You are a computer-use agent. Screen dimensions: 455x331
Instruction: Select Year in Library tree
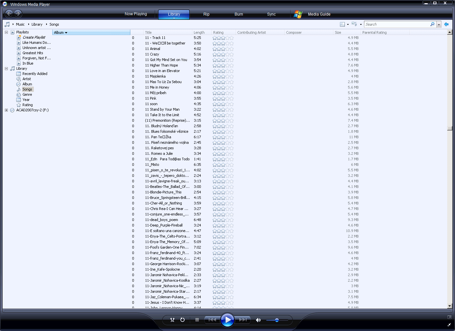tap(26, 100)
